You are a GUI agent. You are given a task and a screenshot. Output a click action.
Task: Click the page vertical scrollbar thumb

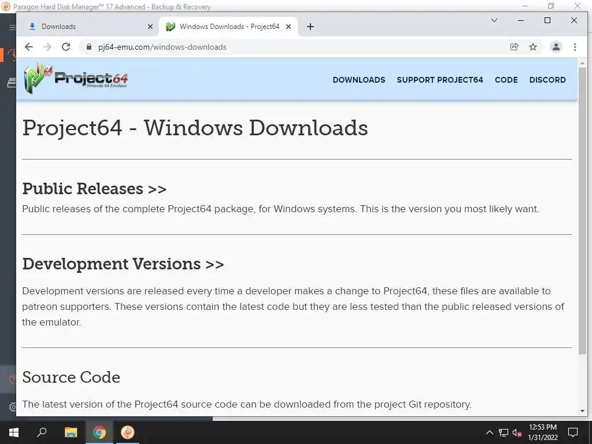tap(582, 210)
